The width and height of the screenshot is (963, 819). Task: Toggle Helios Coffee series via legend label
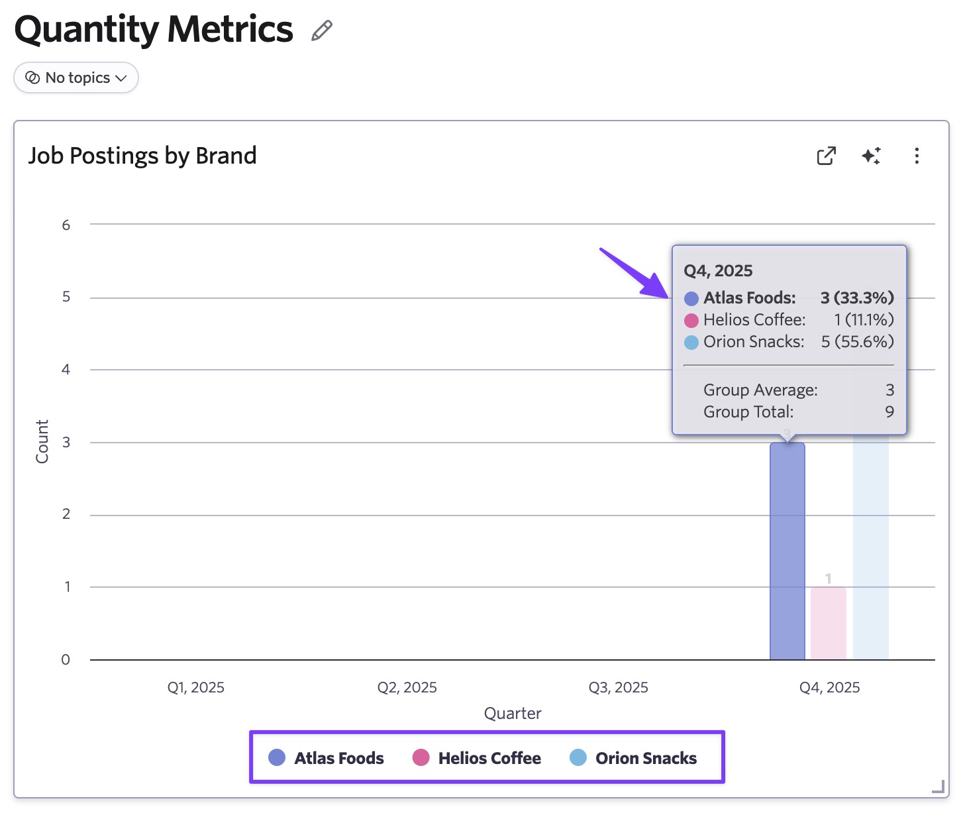[489, 758]
